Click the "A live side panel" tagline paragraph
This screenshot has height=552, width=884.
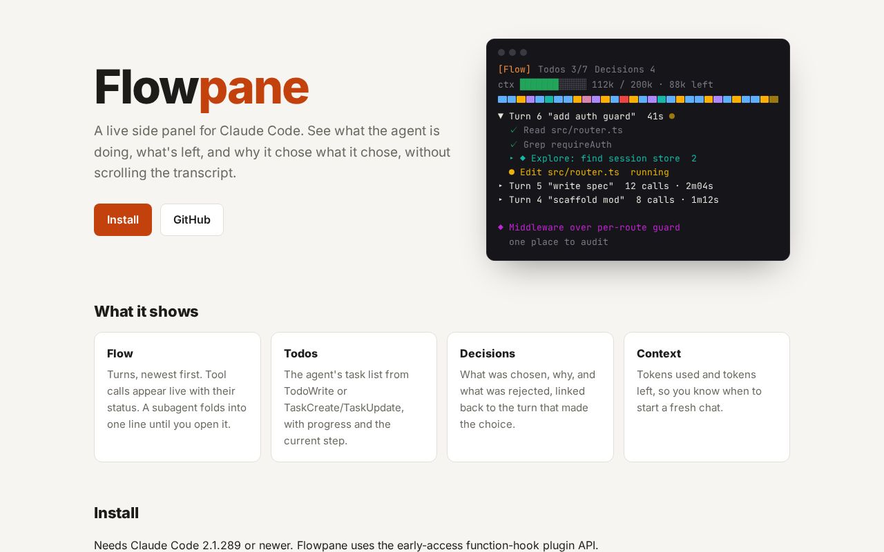[x=272, y=152]
